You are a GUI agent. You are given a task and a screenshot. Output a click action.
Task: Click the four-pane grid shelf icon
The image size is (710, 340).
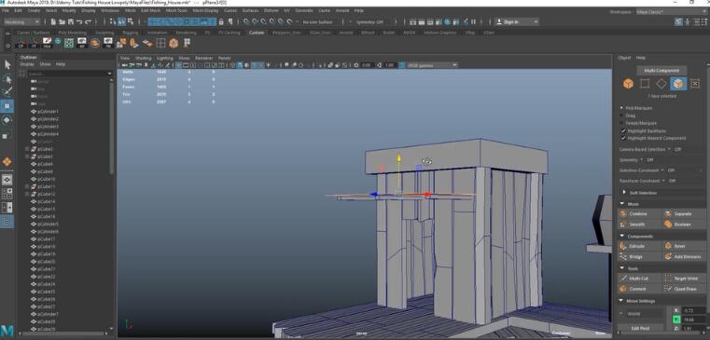click(160, 43)
